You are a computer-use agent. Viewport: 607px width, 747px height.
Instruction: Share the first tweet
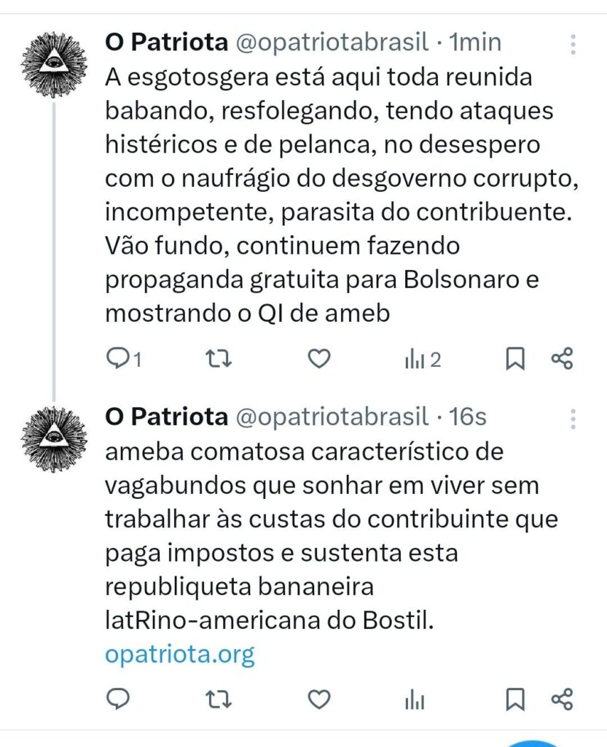point(563,359)
